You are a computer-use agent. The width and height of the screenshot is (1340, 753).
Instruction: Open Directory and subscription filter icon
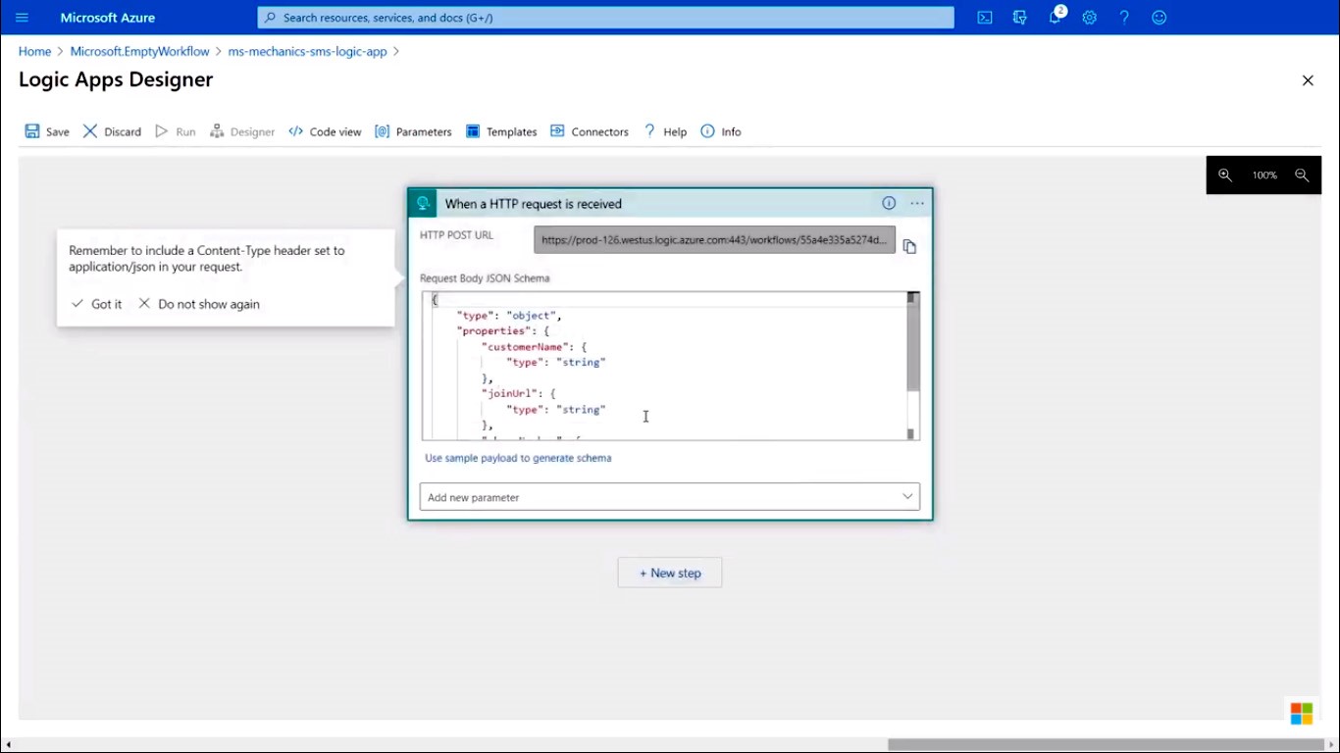(1020, 18)
